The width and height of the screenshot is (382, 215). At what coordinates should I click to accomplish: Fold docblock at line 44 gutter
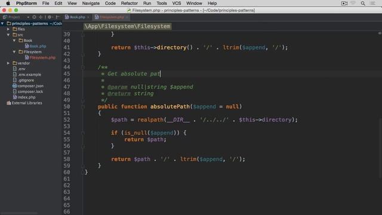(83, 67)
